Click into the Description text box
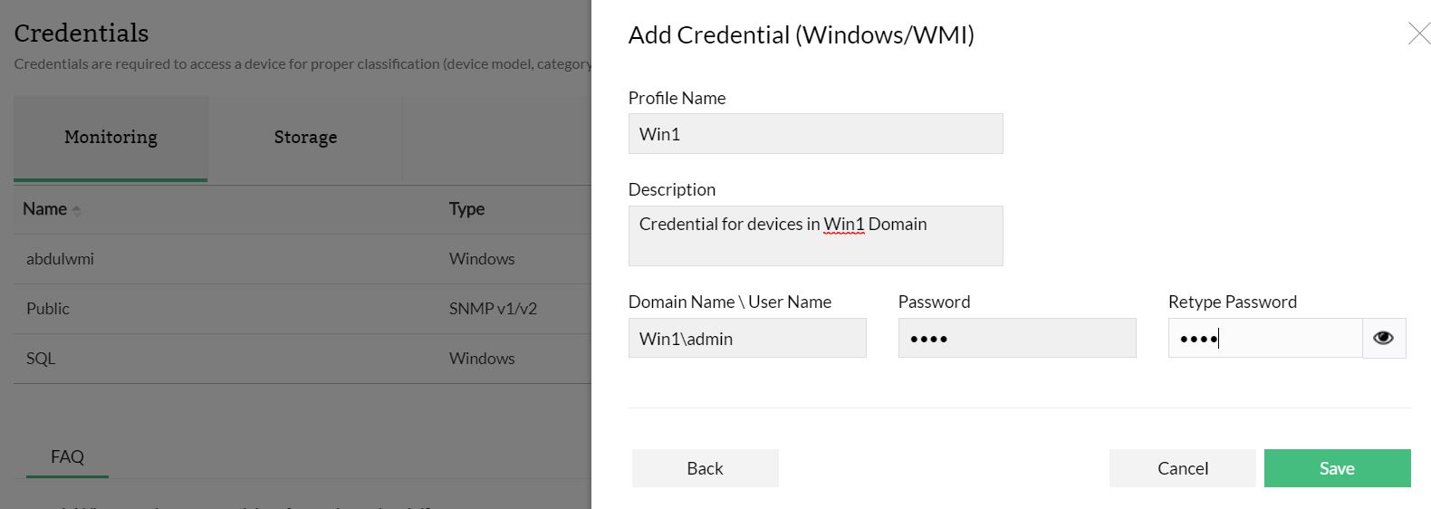 (815, 235)
